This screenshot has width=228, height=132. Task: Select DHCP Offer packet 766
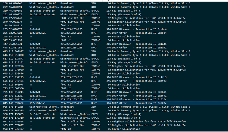coord(114,96)
